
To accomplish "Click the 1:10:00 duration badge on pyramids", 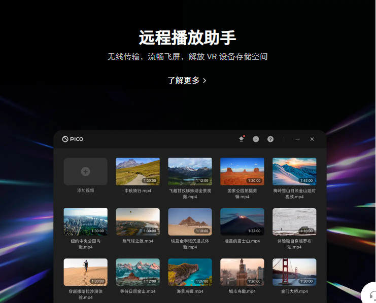I will pyautogui.click(x=202, y=231).
